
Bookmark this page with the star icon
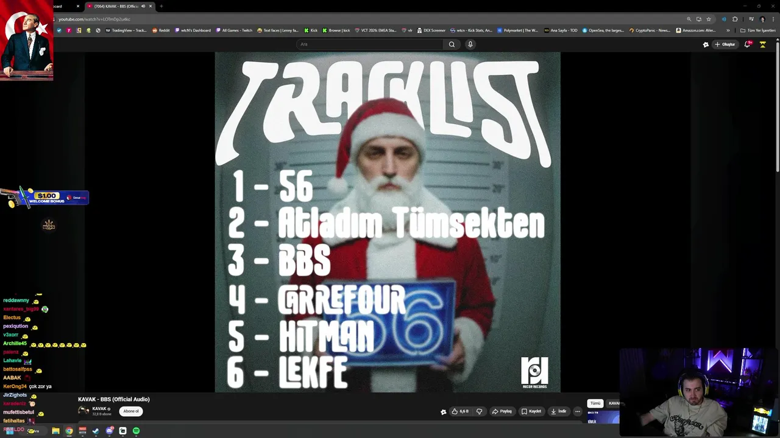(x=709, y=19)
